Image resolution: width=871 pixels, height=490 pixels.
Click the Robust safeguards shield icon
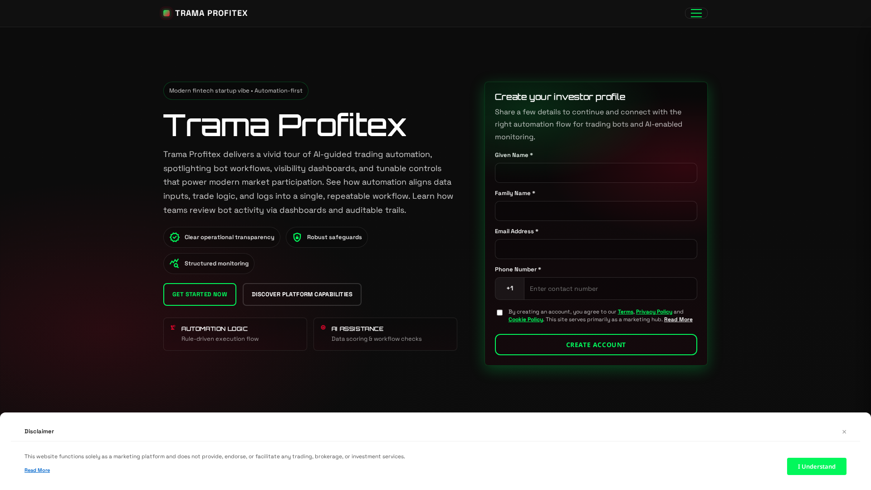click(297, 237)
